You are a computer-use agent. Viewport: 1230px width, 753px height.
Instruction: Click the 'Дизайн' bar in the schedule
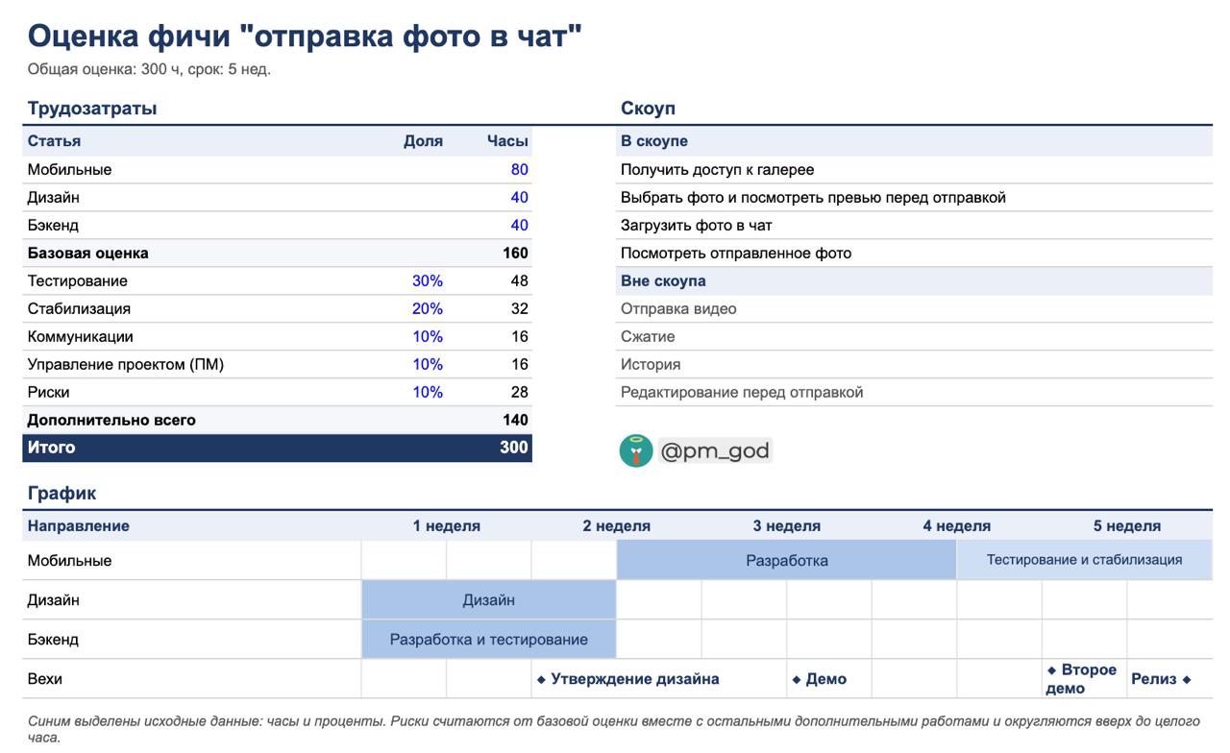(489, 600)
